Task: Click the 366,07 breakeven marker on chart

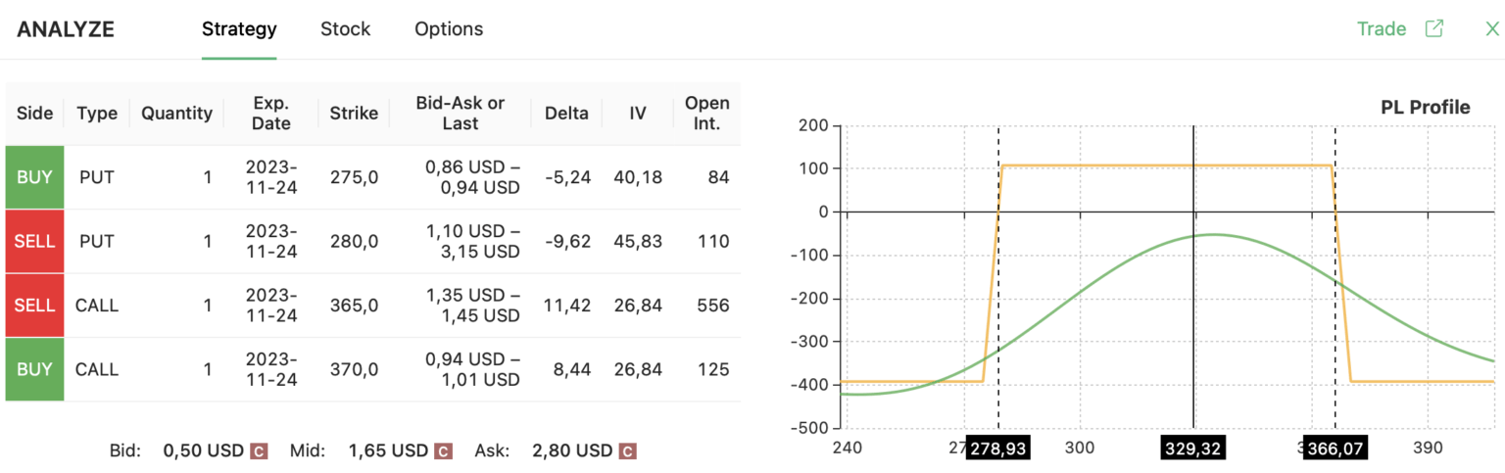Action: [x=1335, y=449]
